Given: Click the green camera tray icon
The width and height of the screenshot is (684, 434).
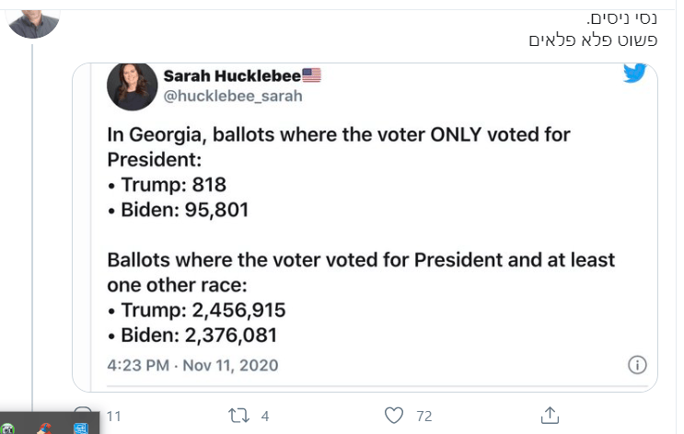Looking at the screenshot, I should (x=7, y=428).
